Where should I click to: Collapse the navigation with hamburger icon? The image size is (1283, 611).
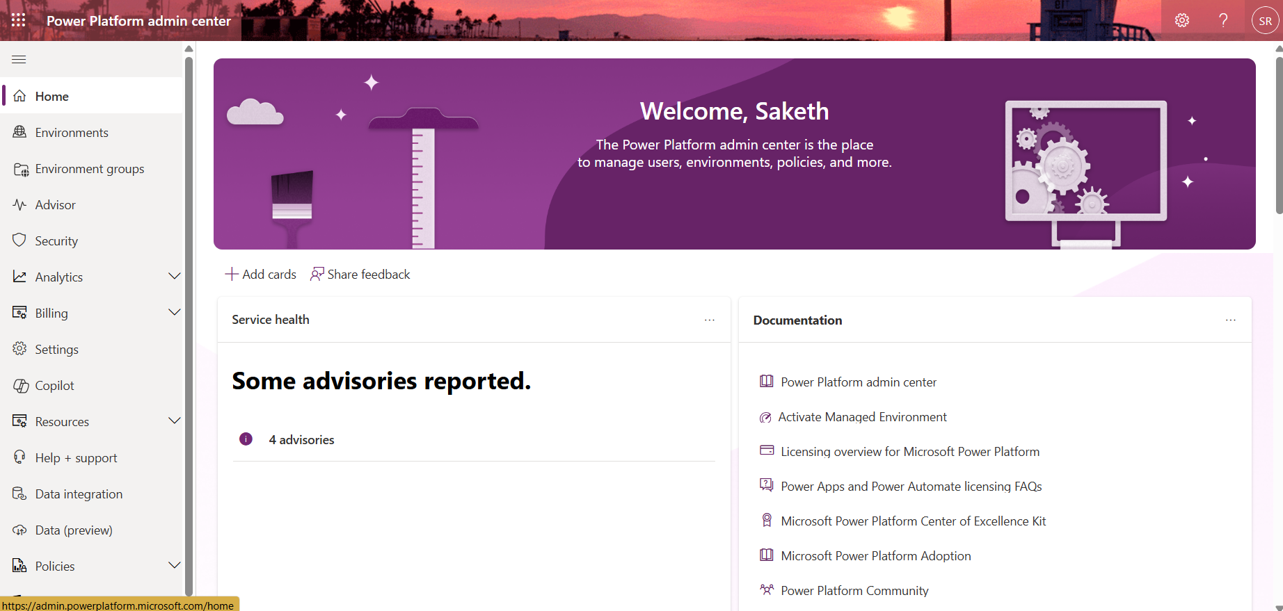tap(19, 60)
